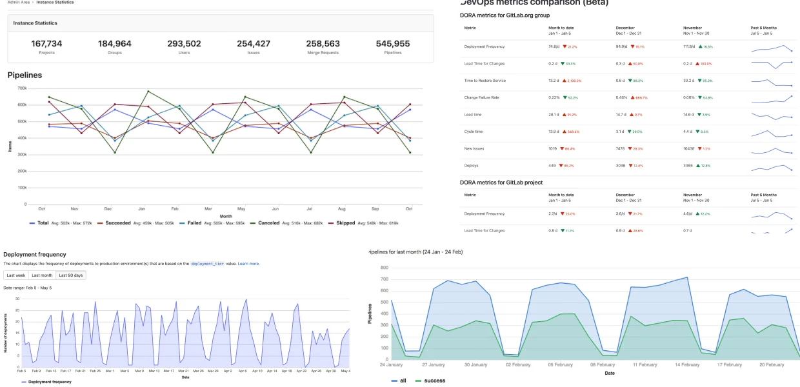Click the green 'success' legend icon
Image resolution: width=800 pixels, height=387 pixels.
pyautogui.click(x=418, y=381)
